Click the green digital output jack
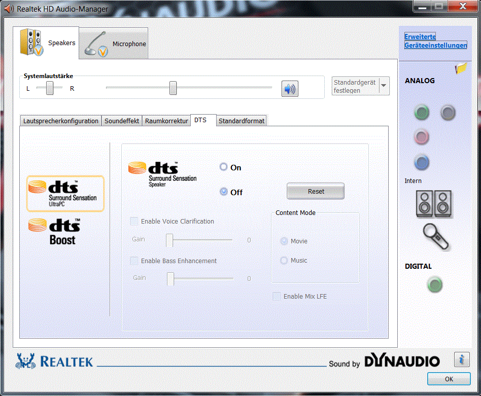This screenshot has height=396, width=481. click(435, 285)
